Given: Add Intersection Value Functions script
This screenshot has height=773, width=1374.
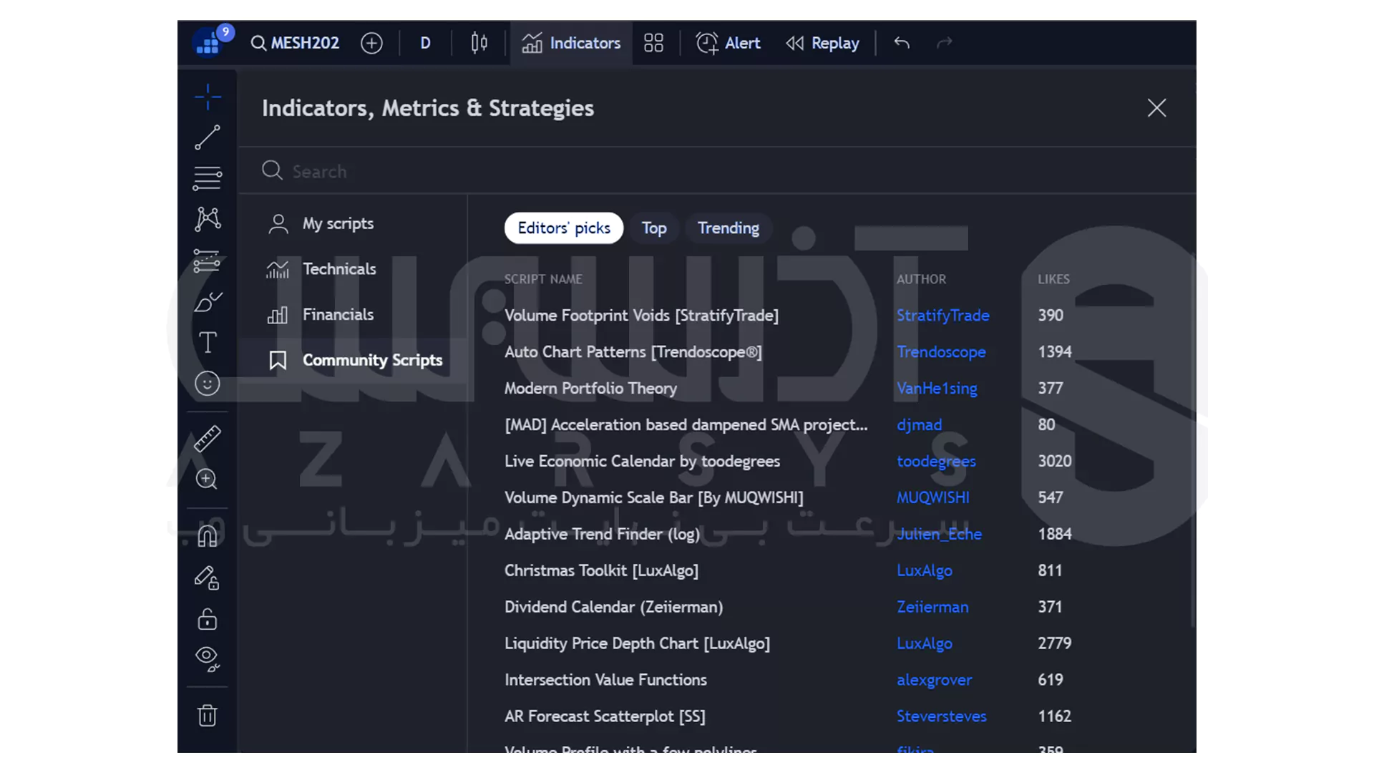Looking at the screenshot, I should [605, 680].
